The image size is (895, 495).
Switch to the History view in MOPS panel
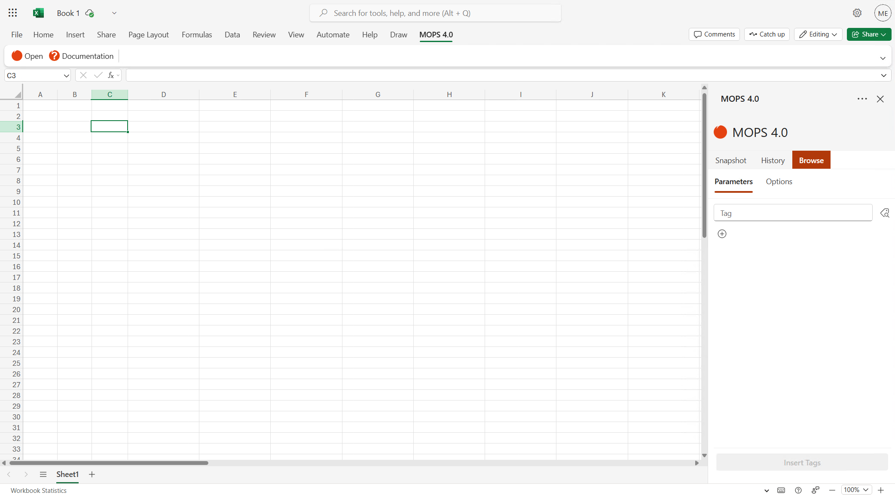tap(772, 160)
